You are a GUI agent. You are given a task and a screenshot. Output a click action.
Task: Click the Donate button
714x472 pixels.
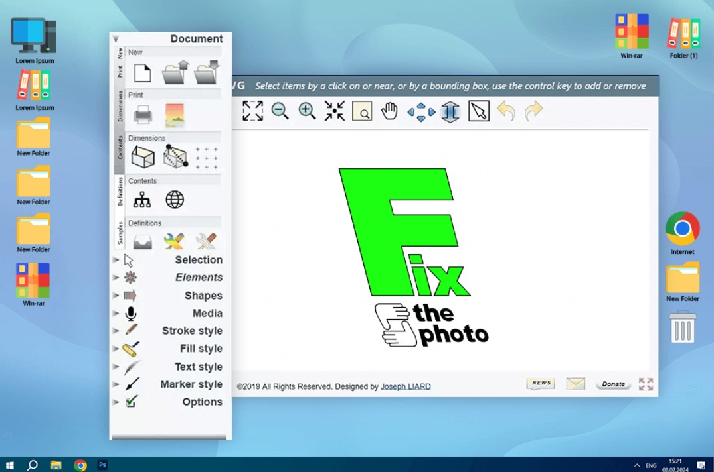pos(613,384)
